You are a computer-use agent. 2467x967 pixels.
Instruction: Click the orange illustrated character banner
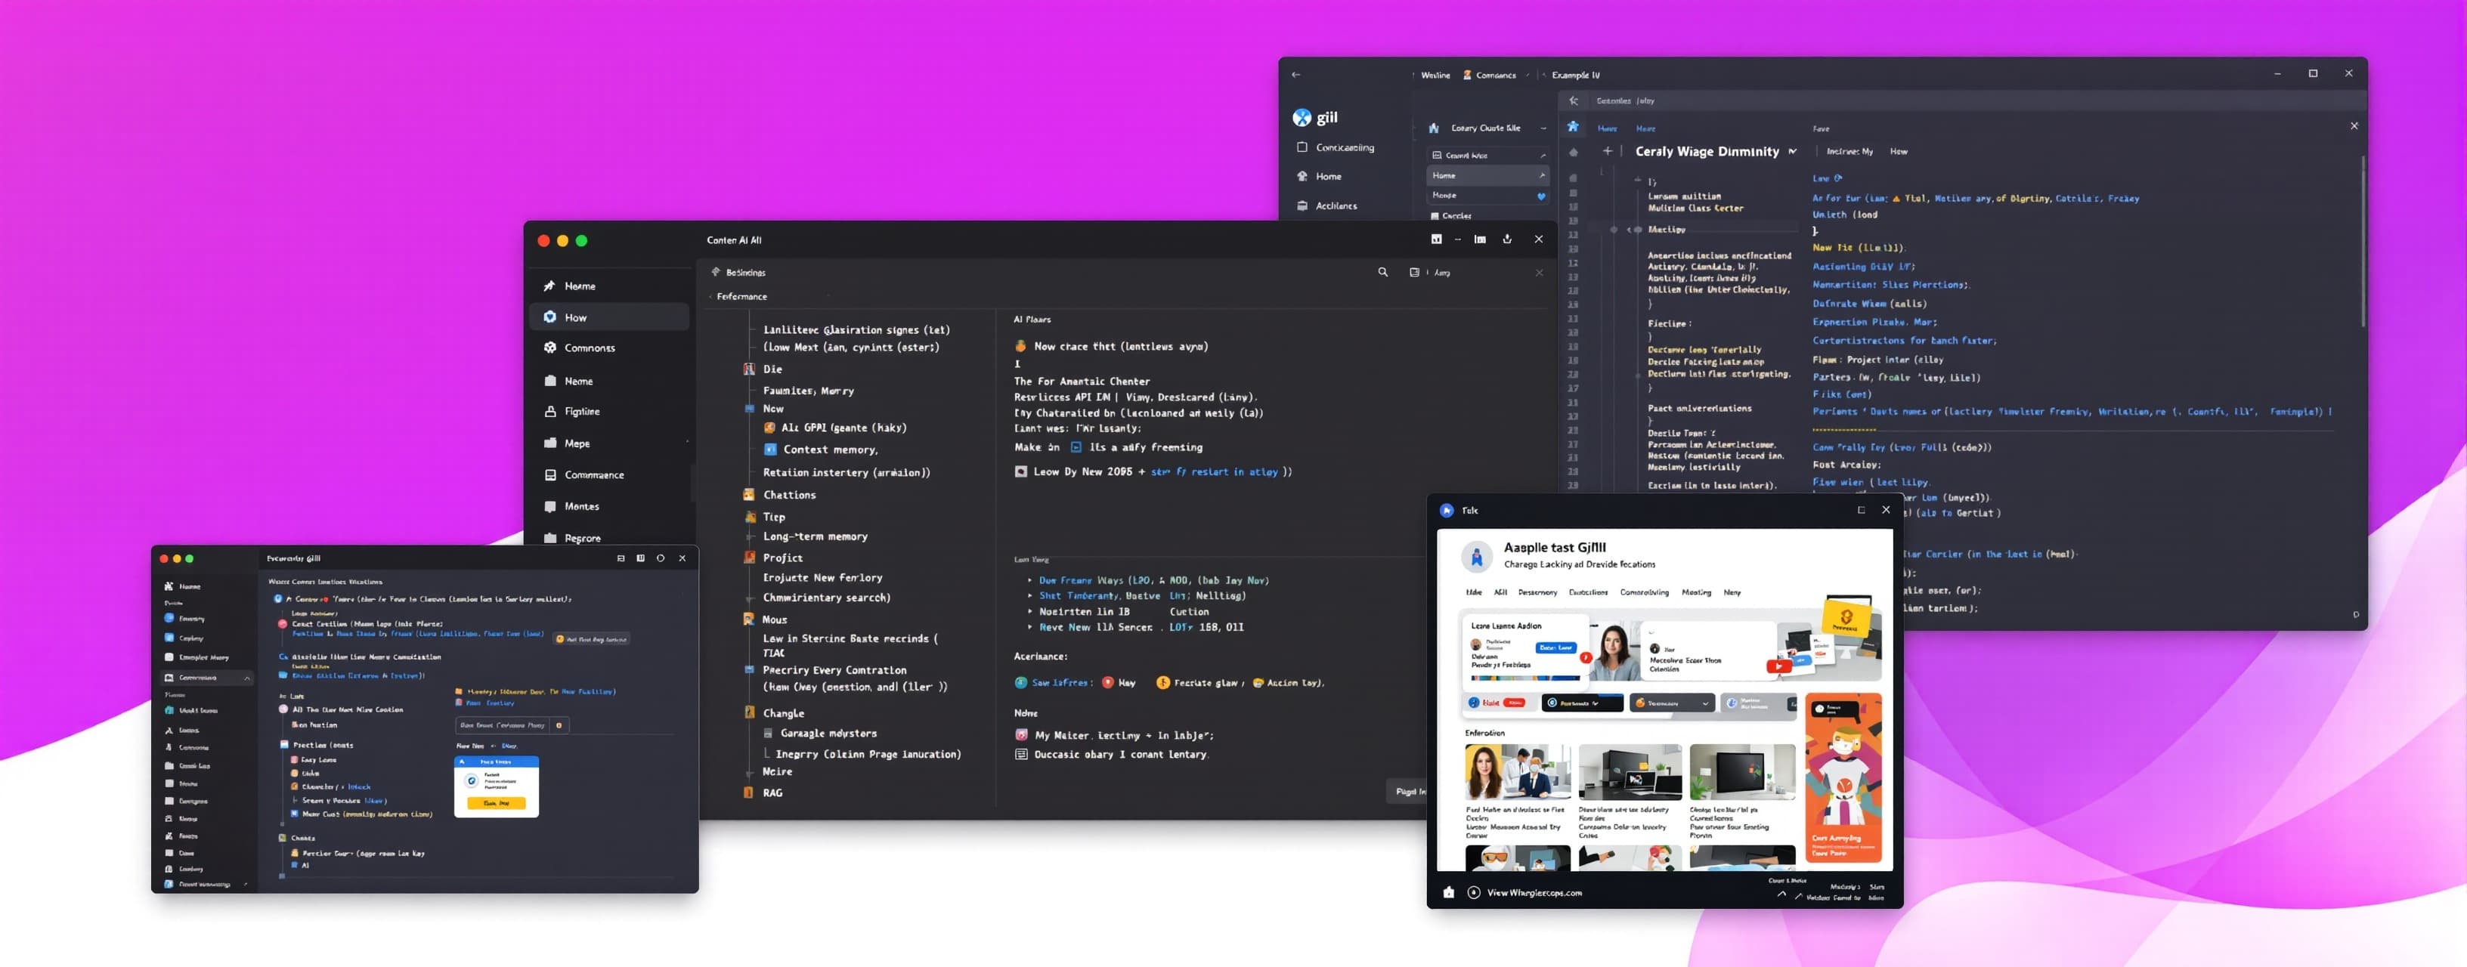pyautogui.click(x=1843, y=778)
